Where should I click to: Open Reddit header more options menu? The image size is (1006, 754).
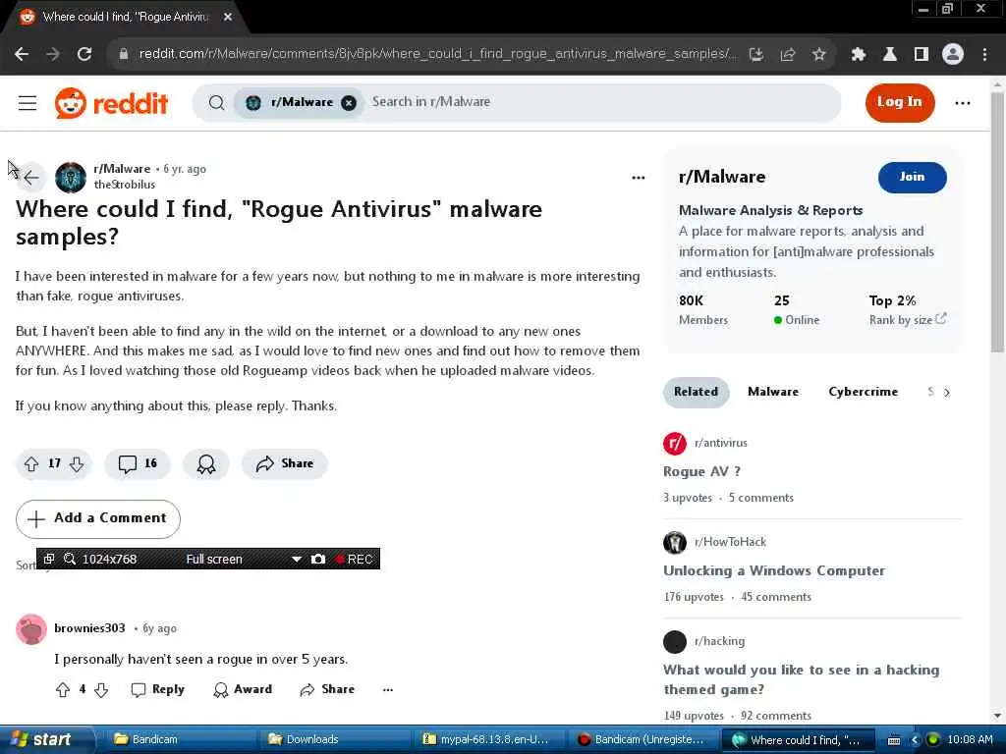[x=963, y=102]
